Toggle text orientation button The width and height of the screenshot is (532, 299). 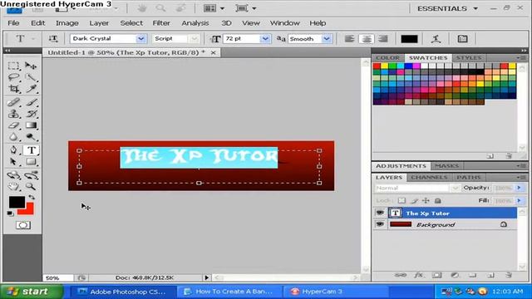click(53, 39)
